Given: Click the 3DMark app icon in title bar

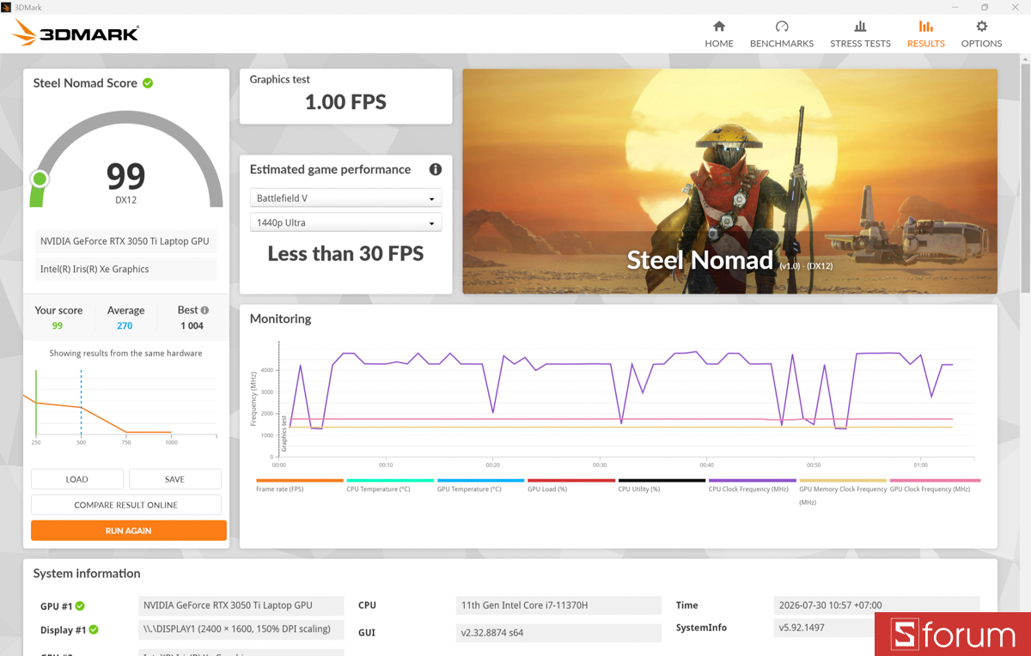Looking at the screenshot, I should 6,7.
